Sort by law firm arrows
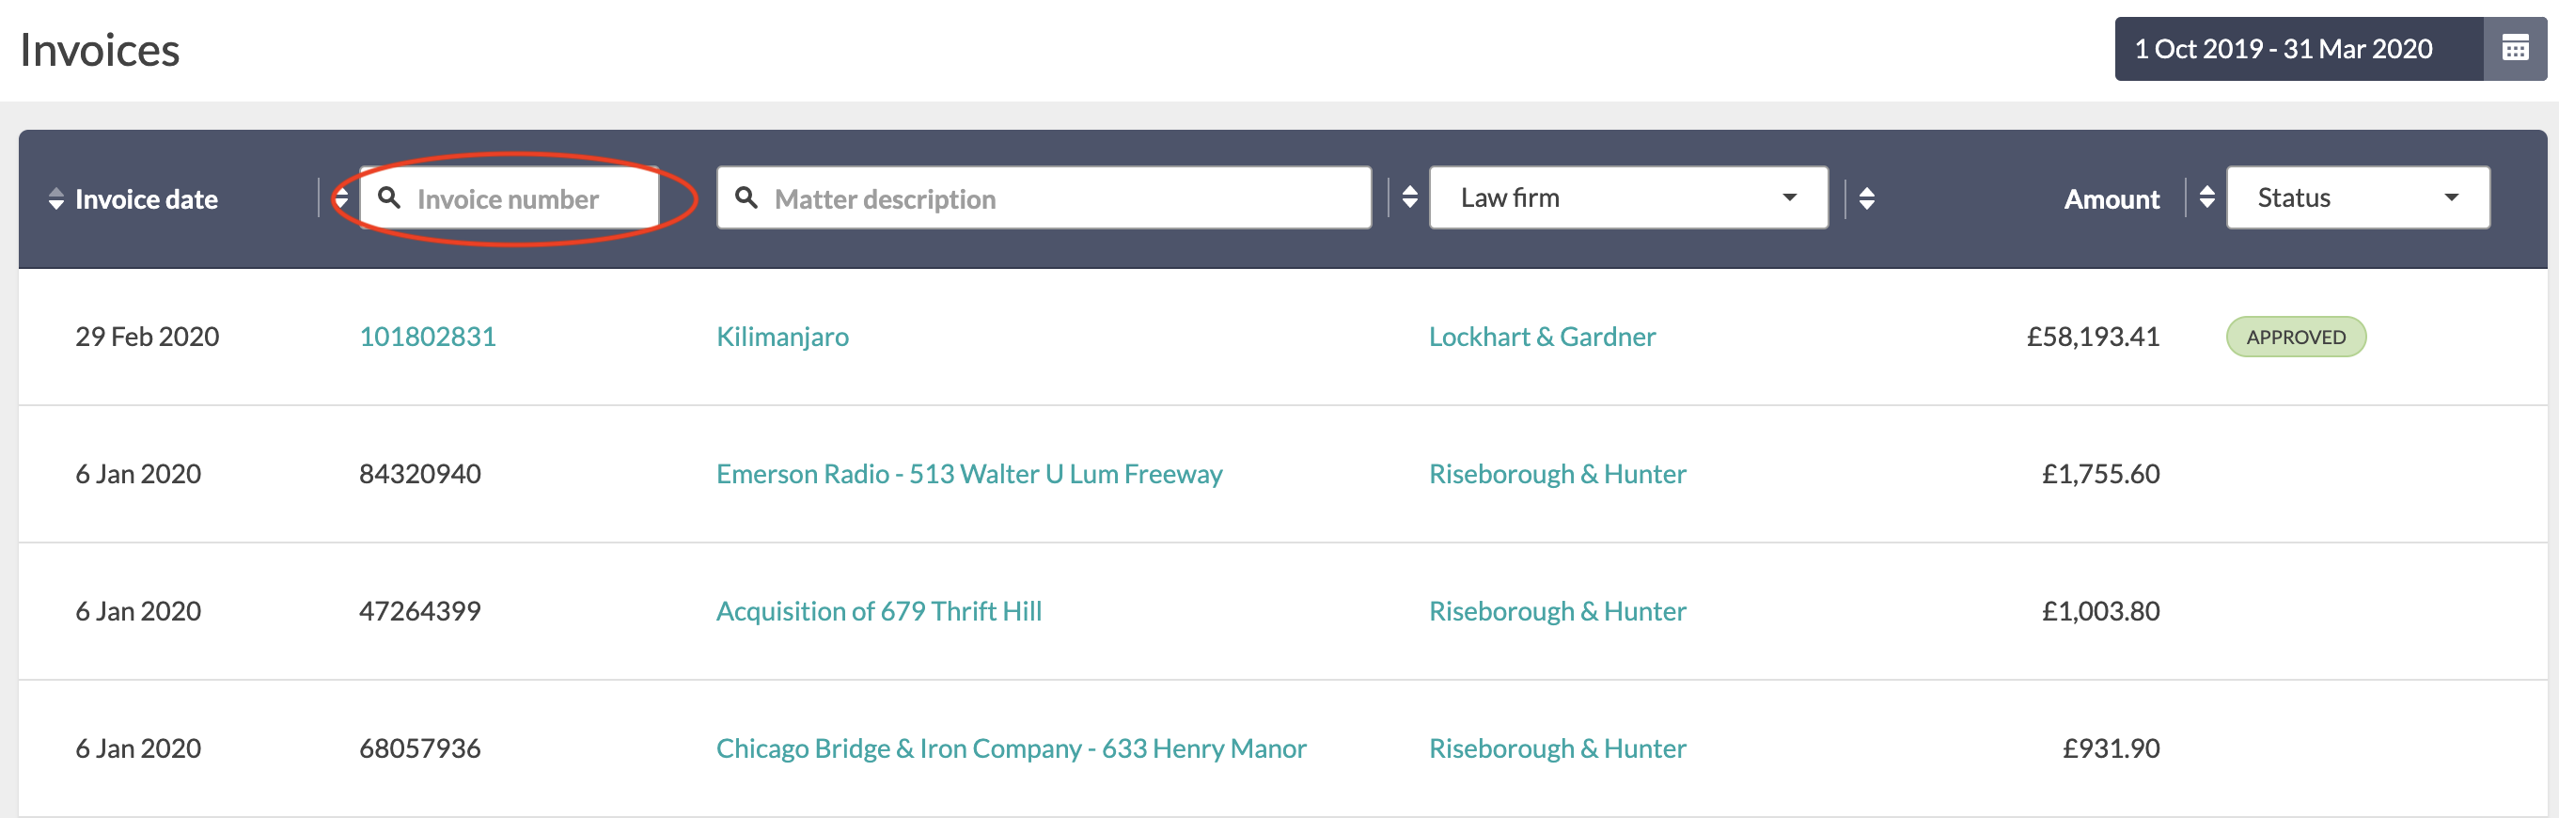The width and height of the screenshot is (2559, 818). pyautogui.click(x=1866, y=198)
